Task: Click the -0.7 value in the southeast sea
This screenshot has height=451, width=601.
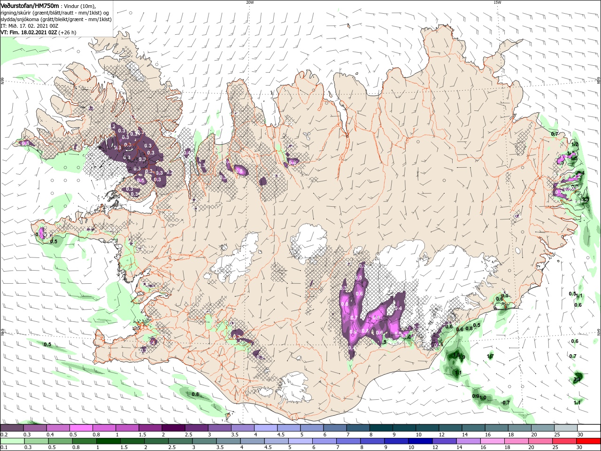Action: point(505,403)
